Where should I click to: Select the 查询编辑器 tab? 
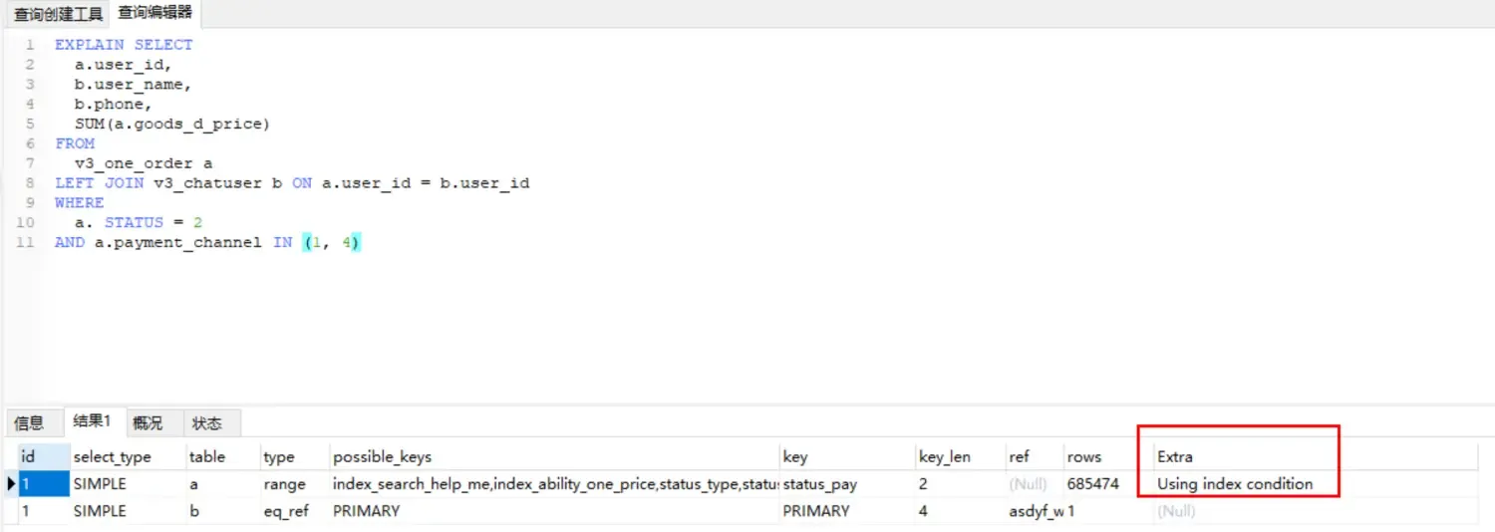[154, 13]
